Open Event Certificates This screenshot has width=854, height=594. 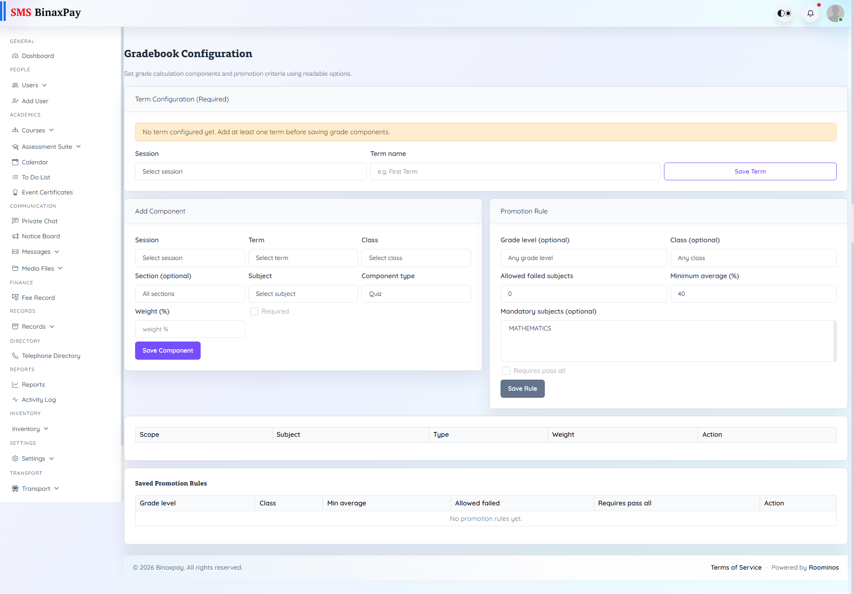[47, 192]
